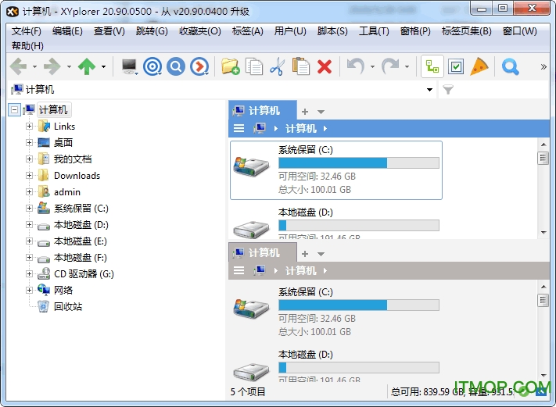The width and height of the screenshot is (556, 407).
Task: Click the Drives monitor toolbar icon
Action: (x=129, y=66)
